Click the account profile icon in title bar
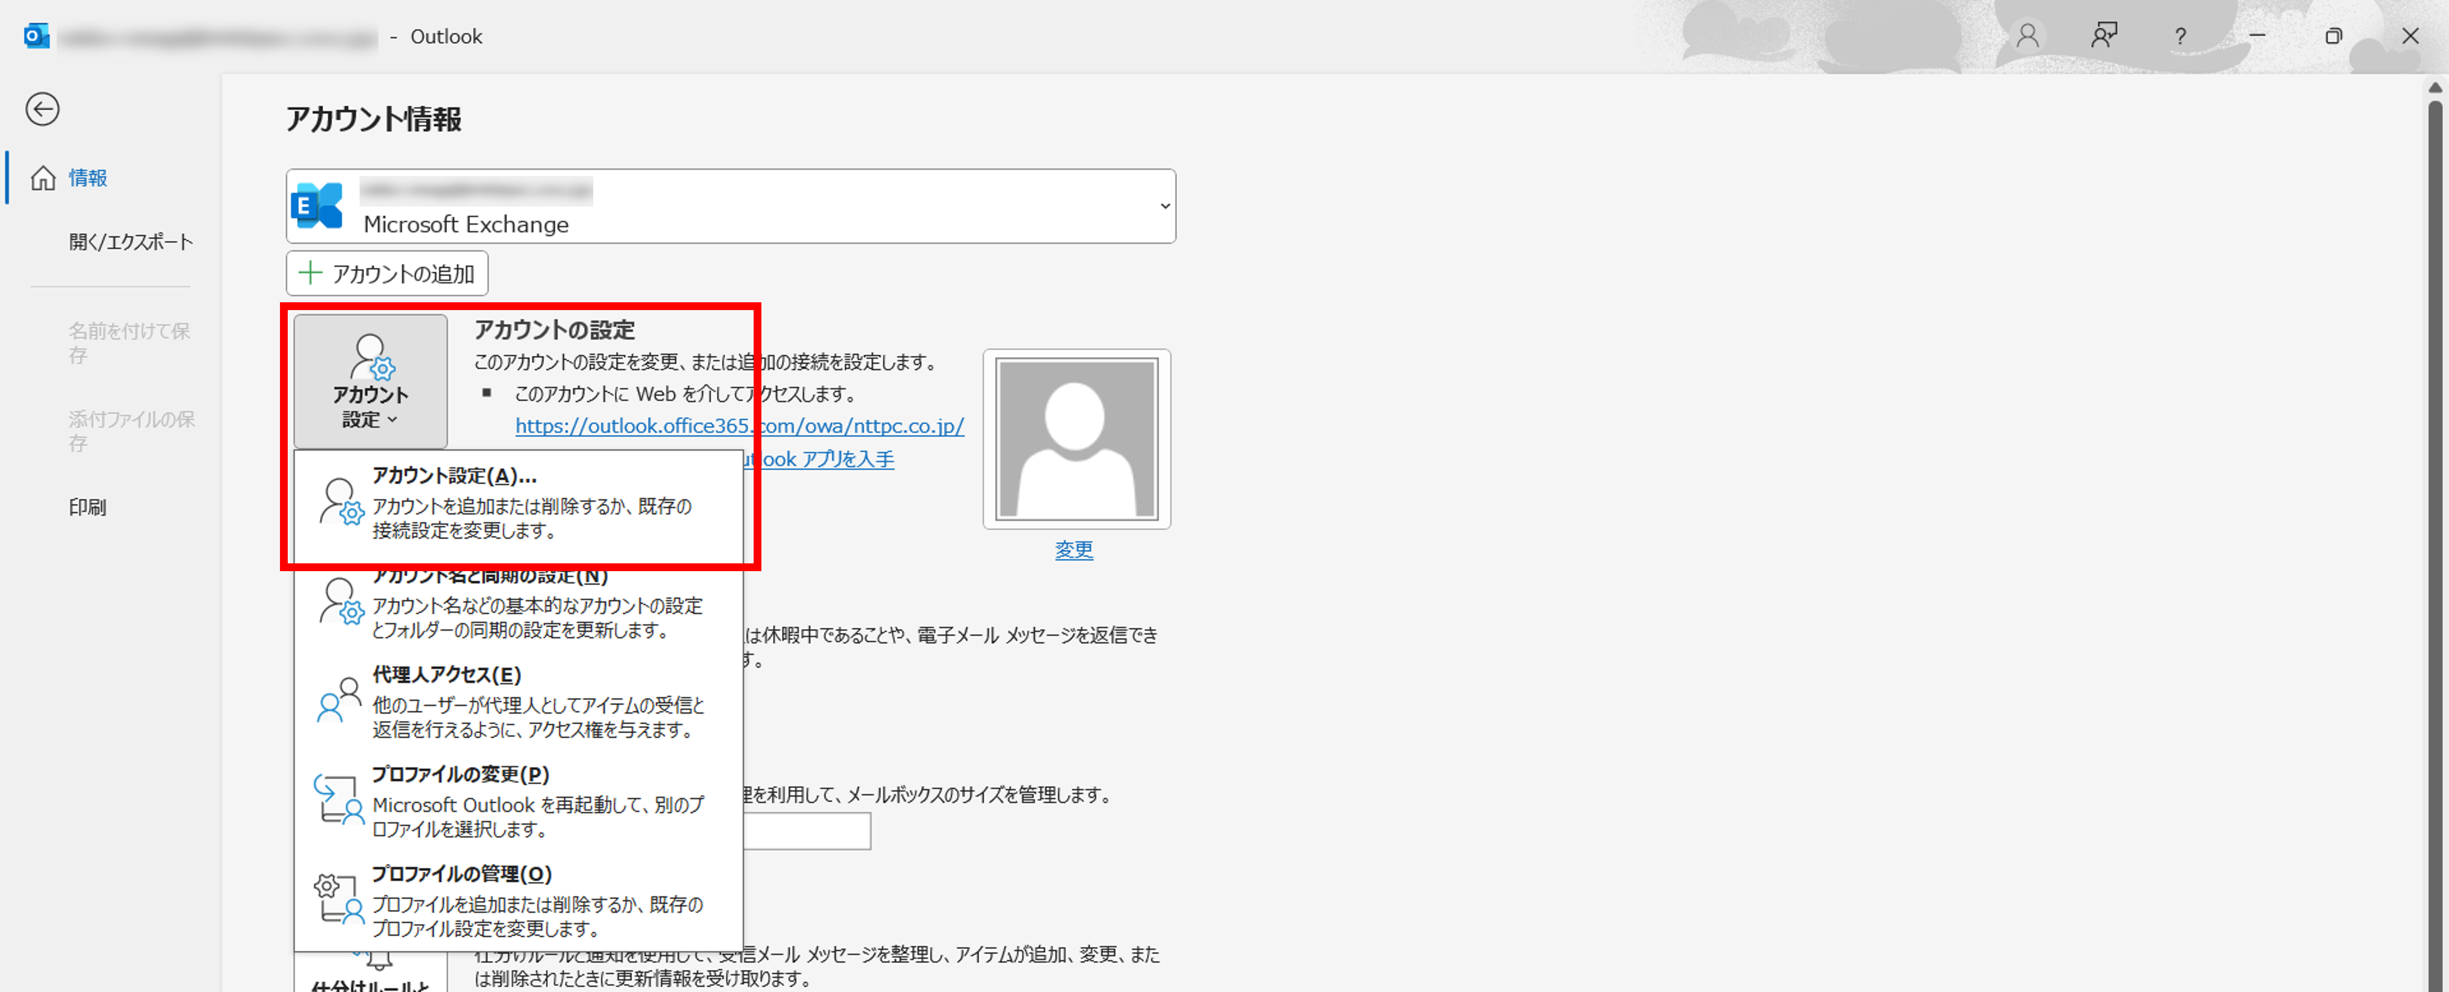This screenshot has height=992, width=2449. (2027, 36)
